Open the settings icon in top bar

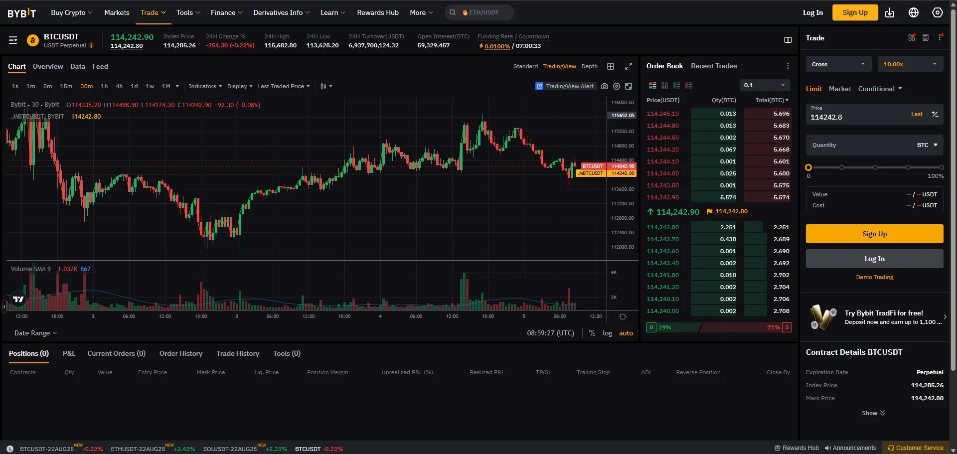click(x=938, y=12)
